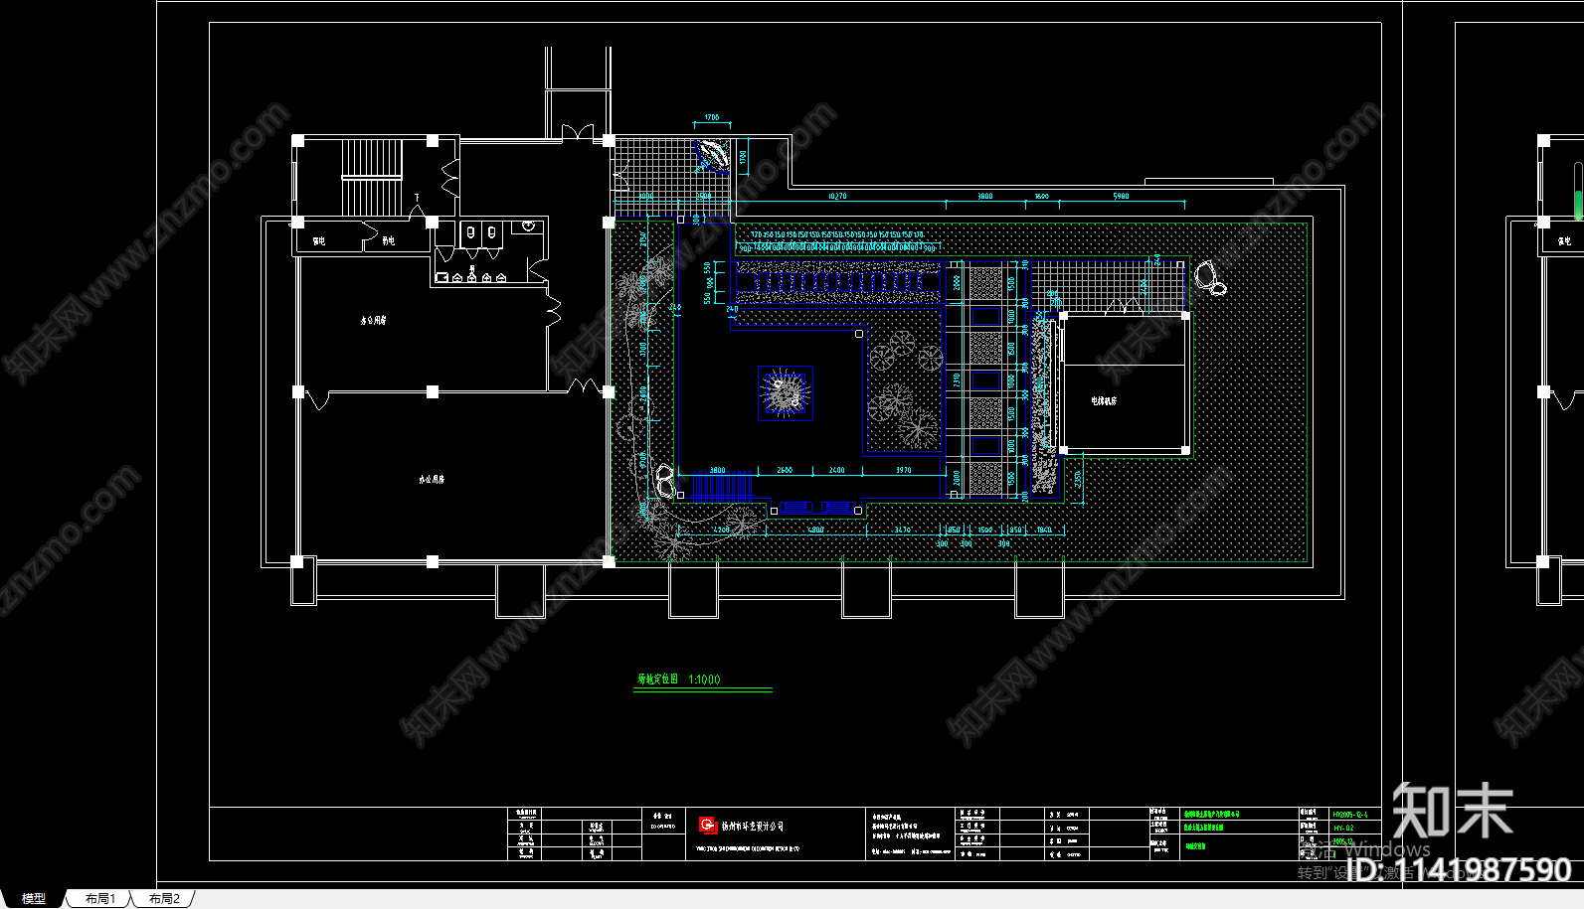Select the 电梯机房 room label
The image size is (1584, 909).
(x=1104, y=401)
